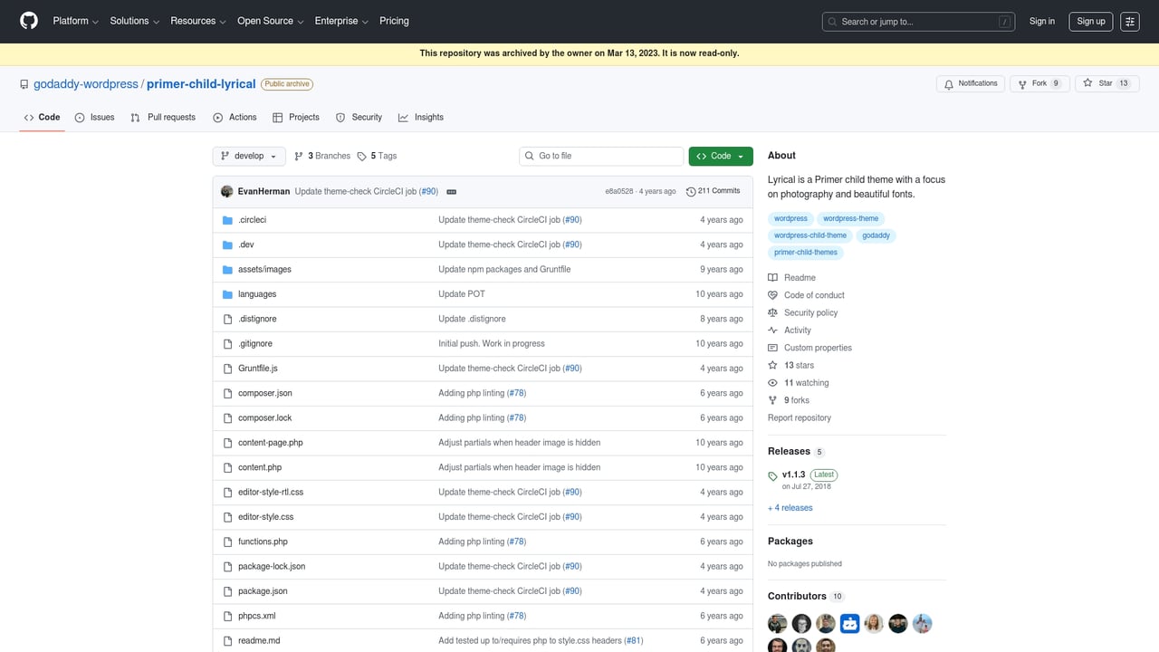This screenshot has width=1159, height=652.
Task: Click the star icon on Star button
Action: pyautogui.click(x=1088, y=83)
